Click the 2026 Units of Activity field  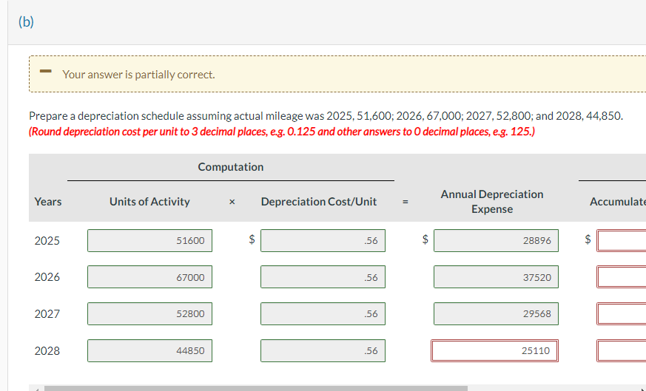(x=149, y=277)
